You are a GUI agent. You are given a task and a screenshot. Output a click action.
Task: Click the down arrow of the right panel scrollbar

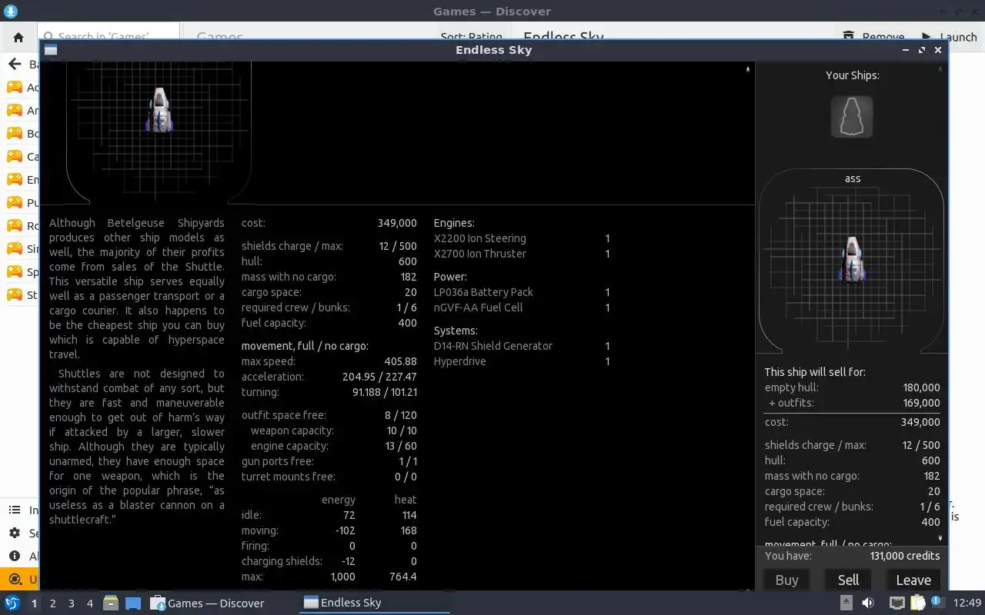940,538
